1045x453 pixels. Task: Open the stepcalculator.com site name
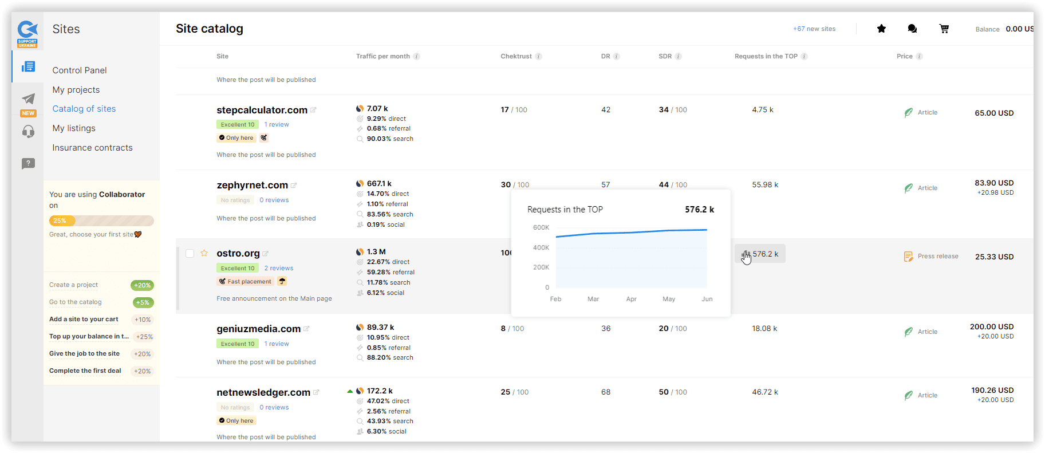pyautogui.click(x=262, y=110)
